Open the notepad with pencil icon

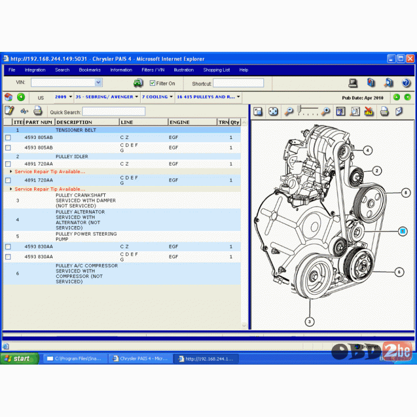9,111
